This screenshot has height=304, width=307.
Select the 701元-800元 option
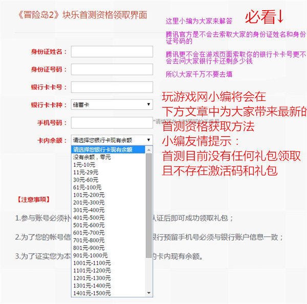pos(108,240)
